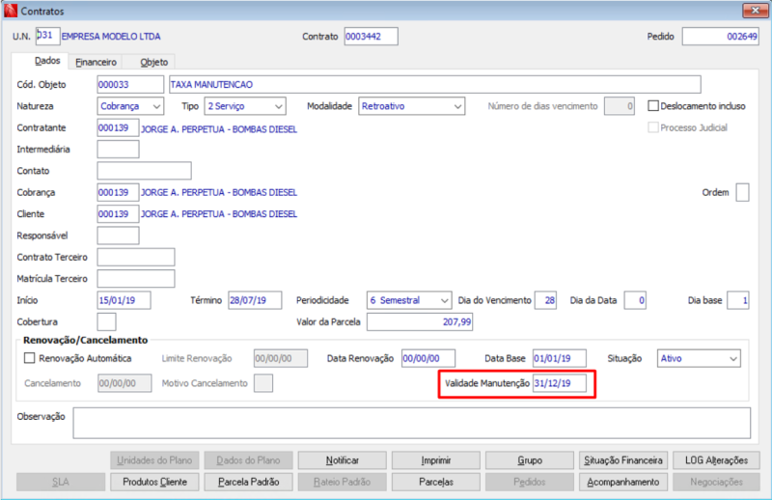Focus the Cliente code field

click(118, 214)
